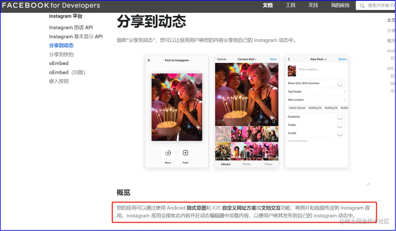Open Instagram 基本显示 API sidebar link
Image resolution: width=396 pixels, height=231 pixels.
(76, 36)
